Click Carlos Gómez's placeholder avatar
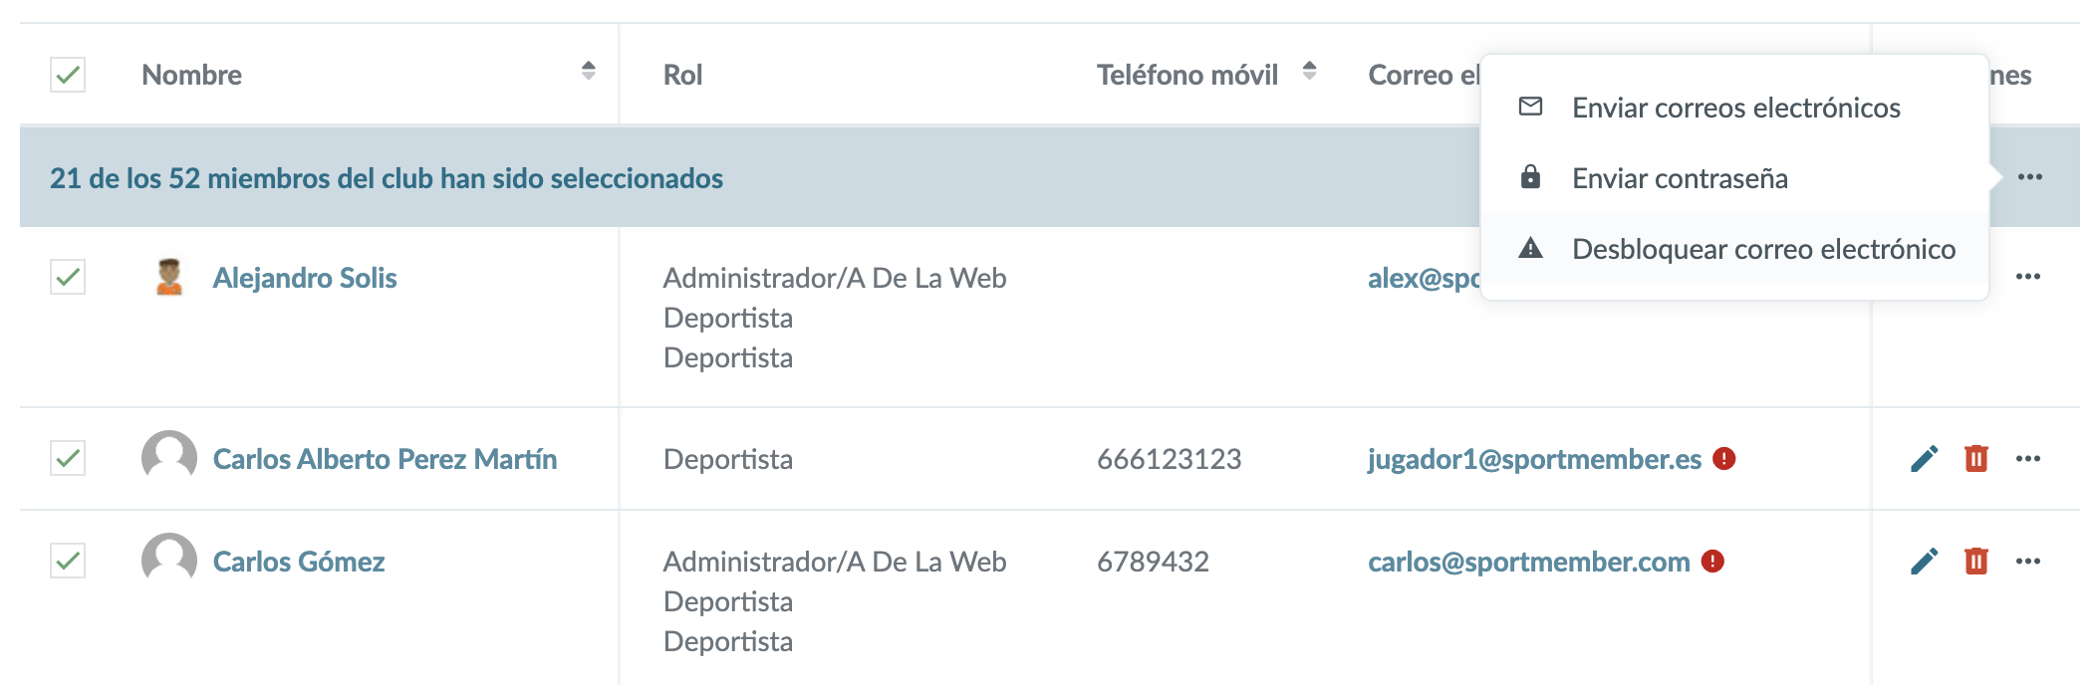 click(169, 561)
